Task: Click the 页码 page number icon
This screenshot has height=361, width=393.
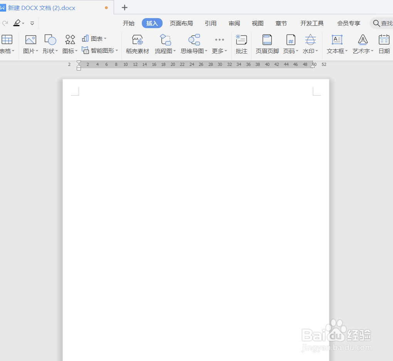Action: pyautogui.click(x=291, y=40)
